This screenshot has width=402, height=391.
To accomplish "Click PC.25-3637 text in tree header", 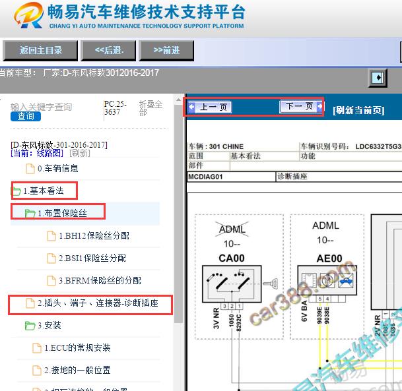I will (115, 107).
